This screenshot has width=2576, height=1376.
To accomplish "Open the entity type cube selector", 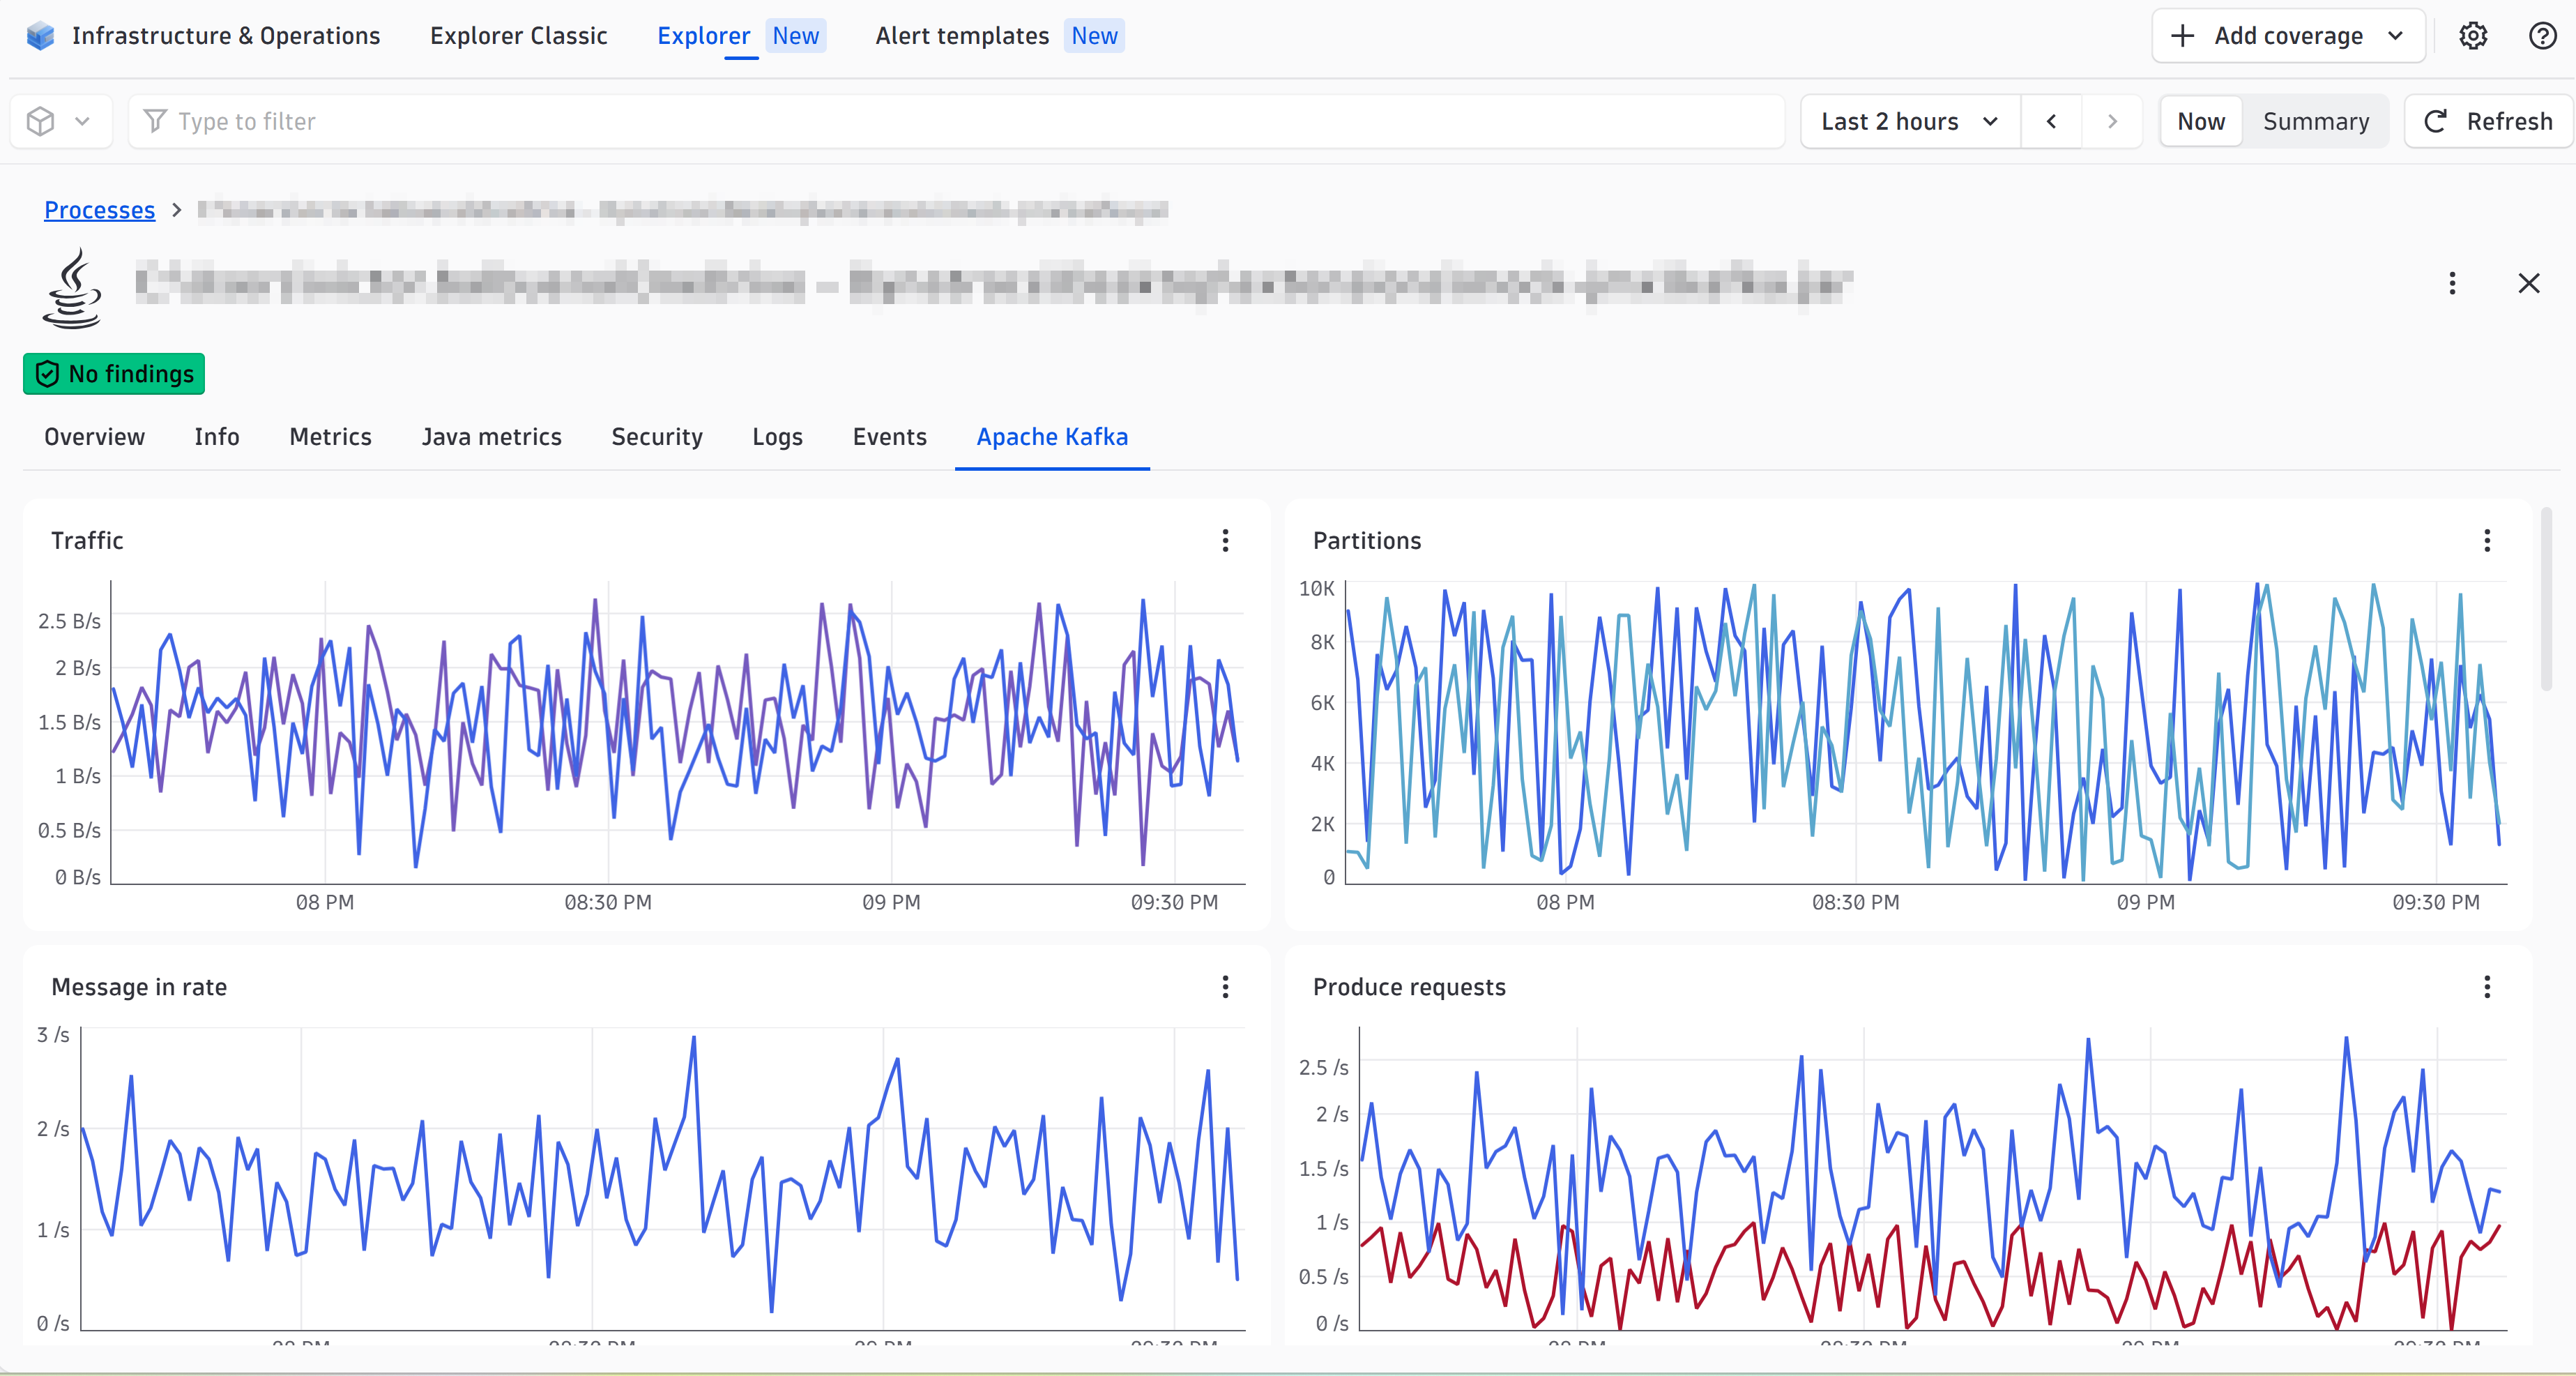I will pyautogui.click(x=60, y=121).
